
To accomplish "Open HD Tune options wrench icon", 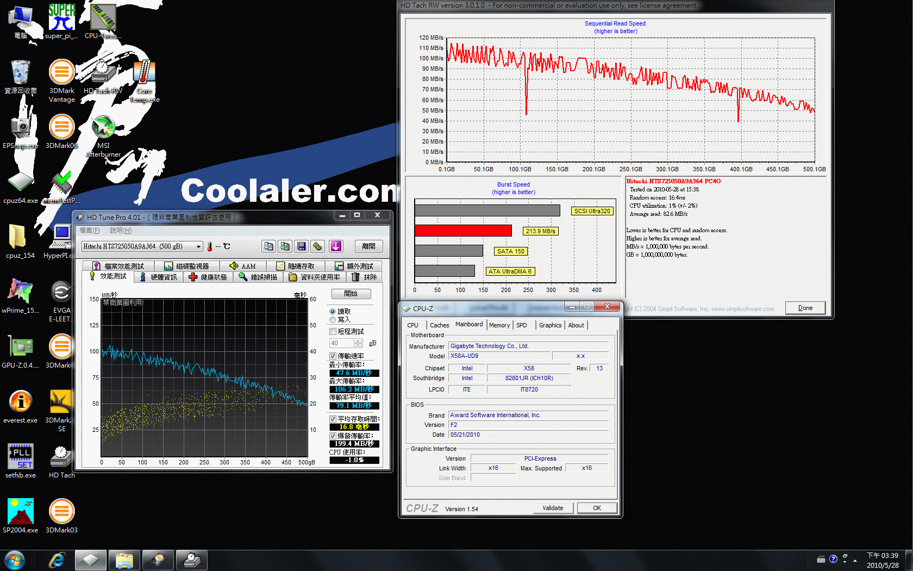I will point(318,246).
